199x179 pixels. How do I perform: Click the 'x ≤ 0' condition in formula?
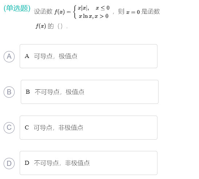[x=102, y=8]
